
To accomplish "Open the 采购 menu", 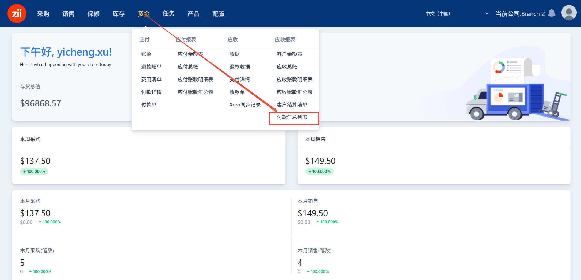I will 43,13.
